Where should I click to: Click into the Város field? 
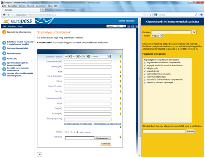(x=88, y=81)
